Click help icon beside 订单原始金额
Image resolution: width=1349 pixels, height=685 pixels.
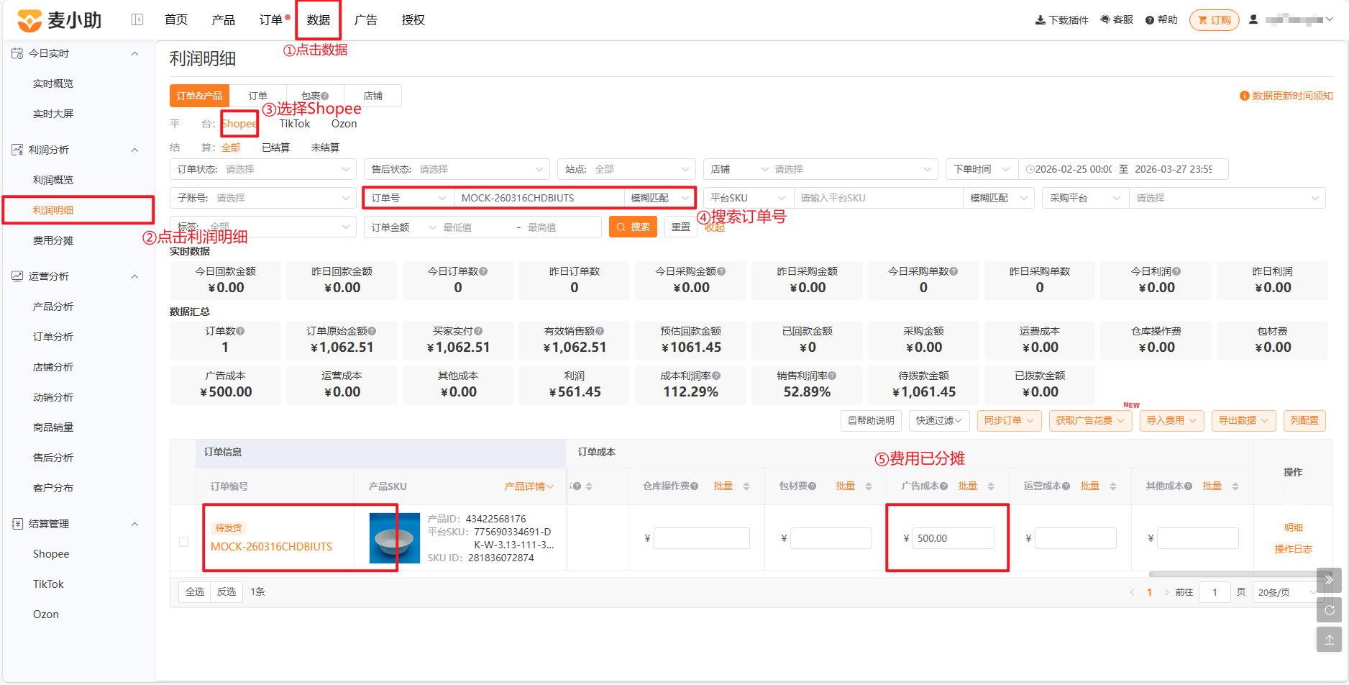[372, 331]
